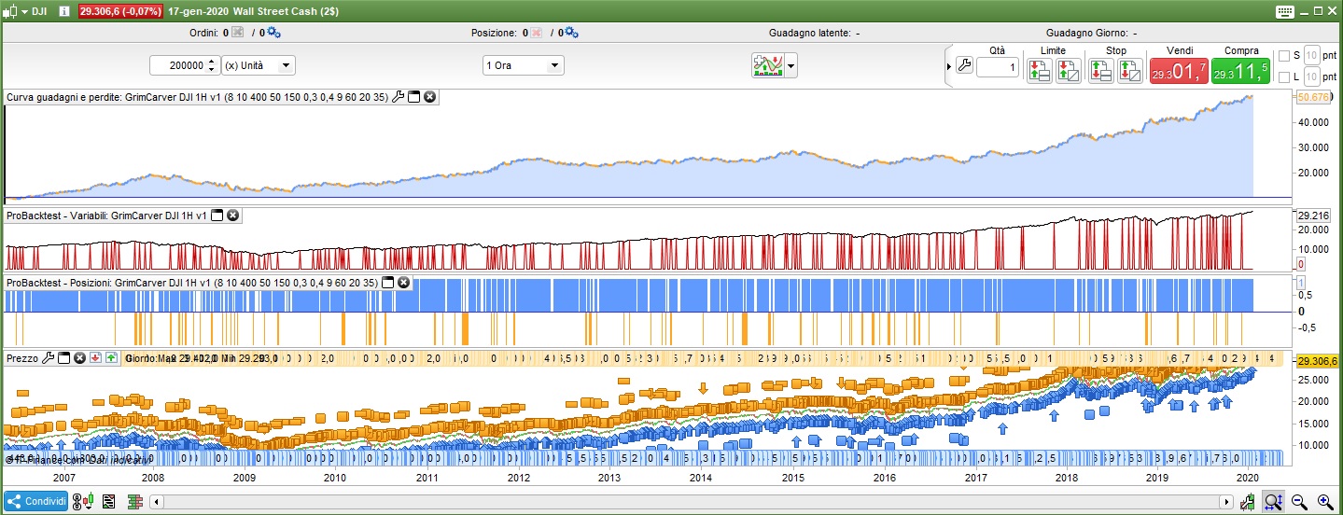
Task: Open the on-screen keyboard icon in the title bar
Action: (1284, 10)
